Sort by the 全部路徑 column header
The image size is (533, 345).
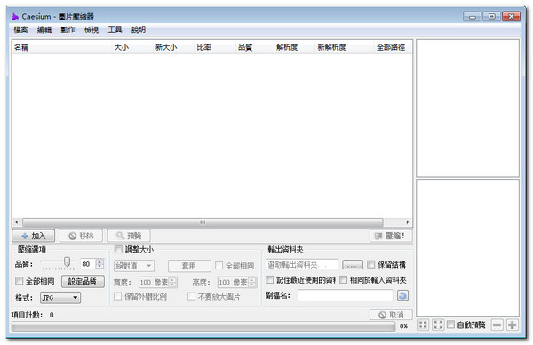tap(393, 47)
